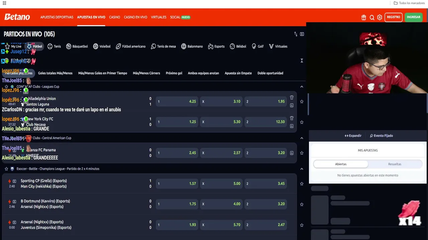
Task: Open the Todos los marcadores bookmarks folder
Action: [x=409, y=3]
